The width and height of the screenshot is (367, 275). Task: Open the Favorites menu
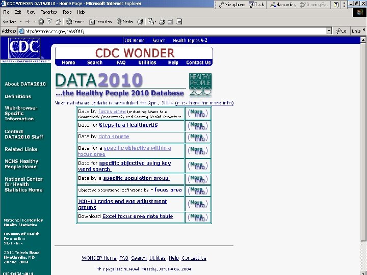(x=49, y=12)
